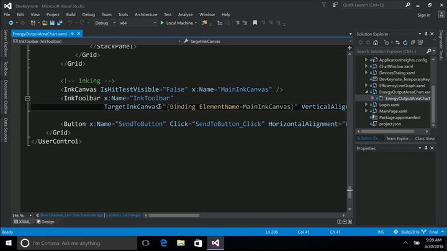Image resolution: width=447 pixels, height=251 pixels.
Task: Open the Architecture menu
Action: pos(146,14)
